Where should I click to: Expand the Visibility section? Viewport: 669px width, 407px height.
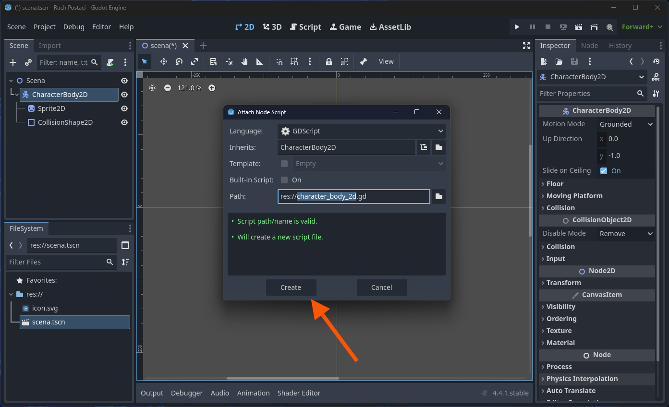(597, 307)
